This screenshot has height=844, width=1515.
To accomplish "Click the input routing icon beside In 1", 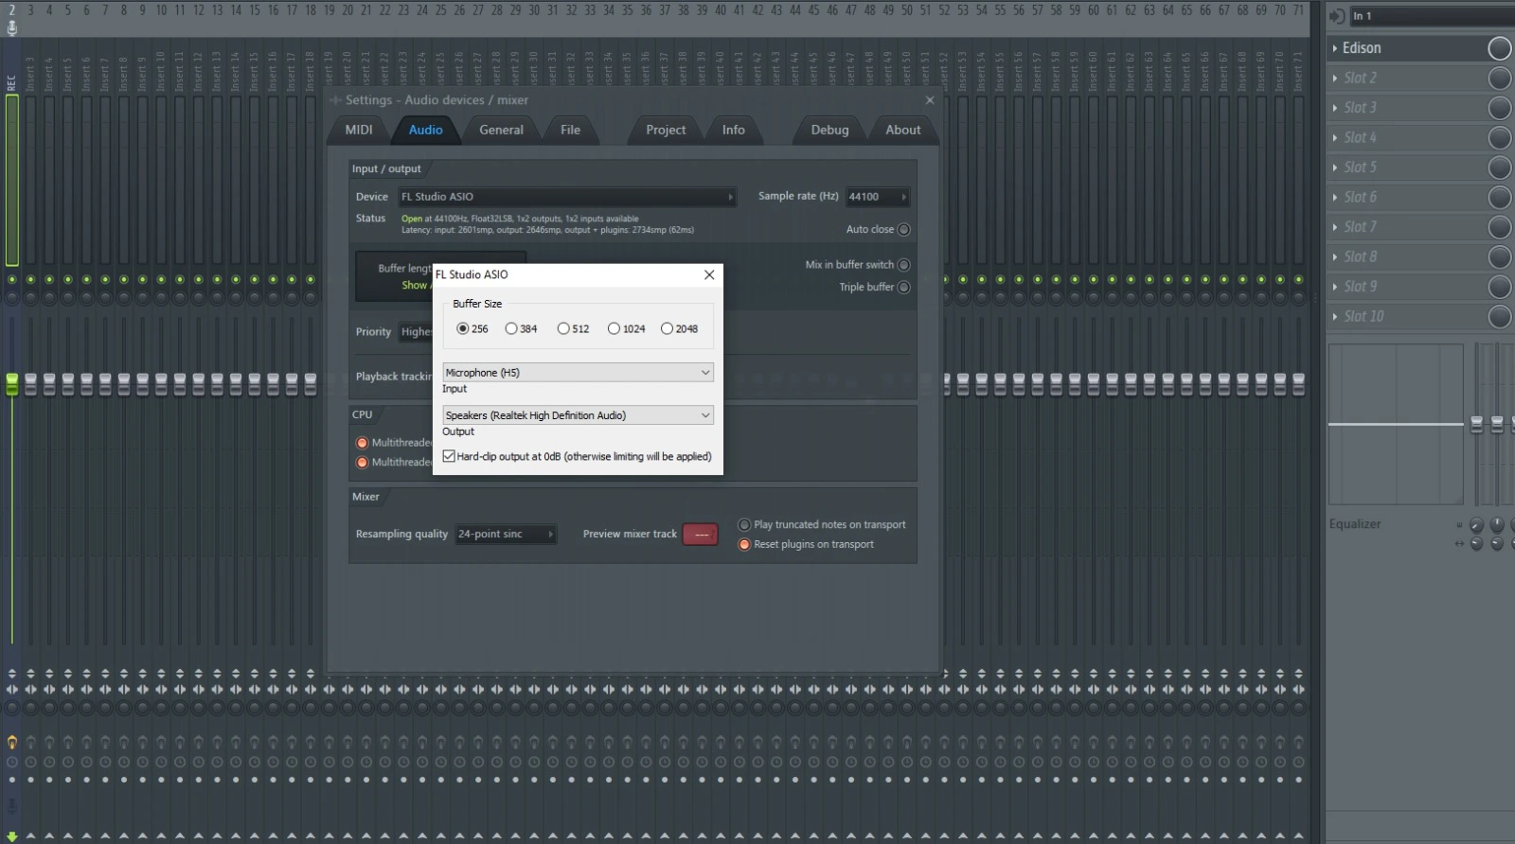I will [x=1336, y=16].
